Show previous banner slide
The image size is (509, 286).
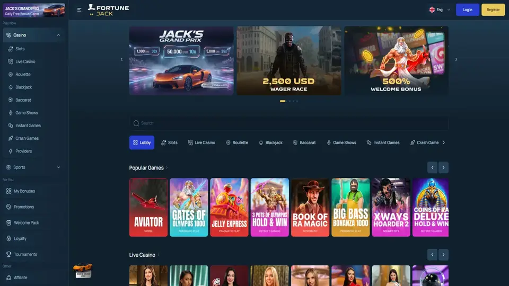[122, 59]
